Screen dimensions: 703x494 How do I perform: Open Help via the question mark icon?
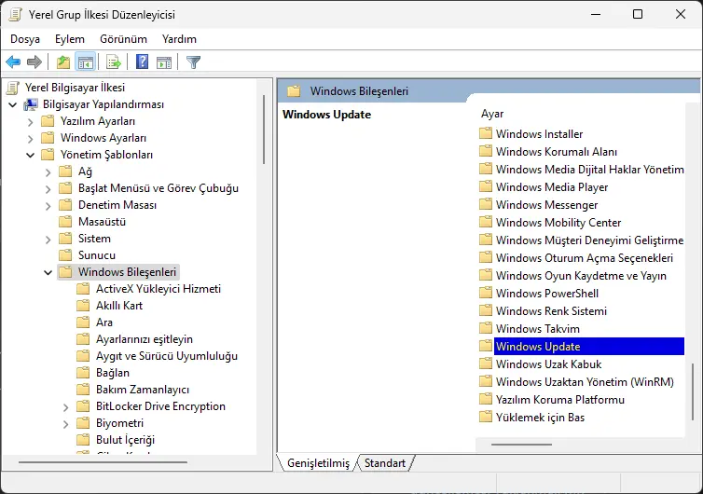coord(142,62)
